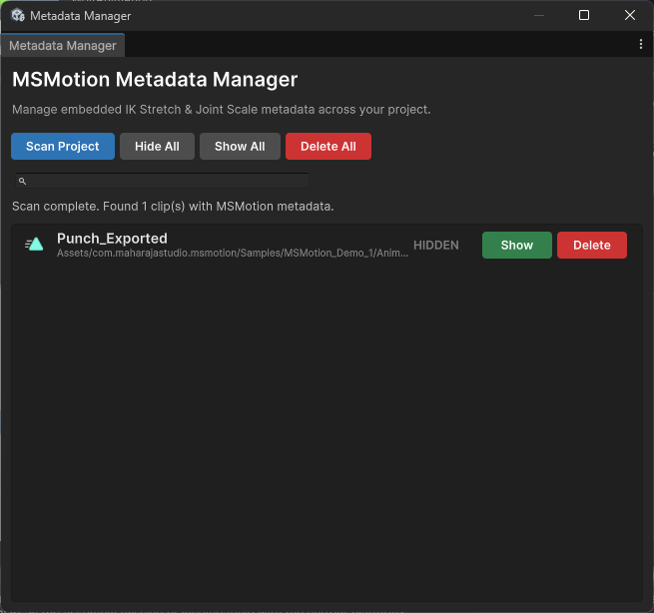Image resolution: width=654 pixels, height=613 pixels.
Task: Click the scan complete status message
Action: tap(173, 207)
